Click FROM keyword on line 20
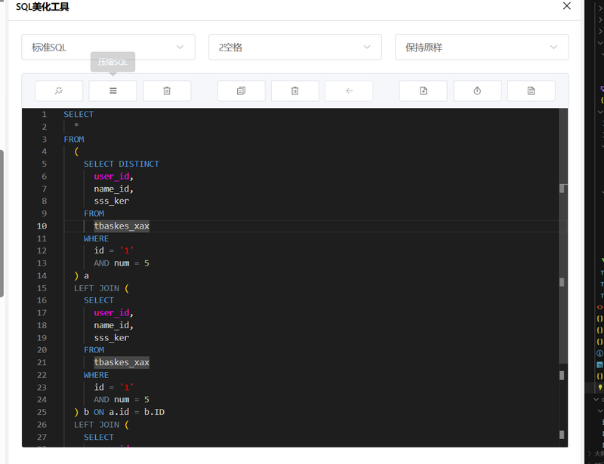This screenshot has height=464, width=604. (x=94, y=350)
